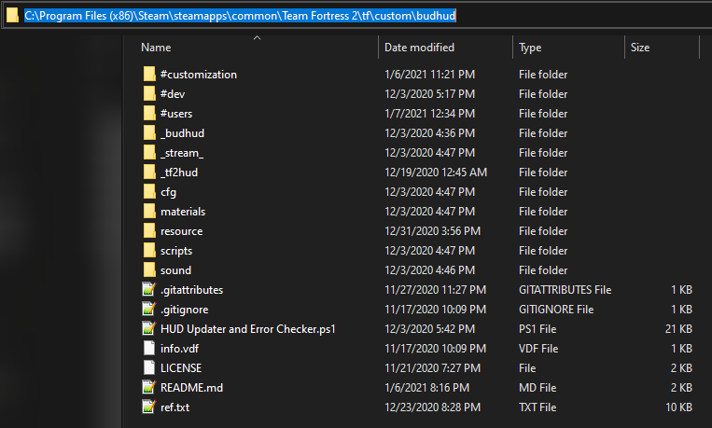Select the #dev folder icon
The width and height of the screenshot is (712, 428).
(x=149, y=93)
